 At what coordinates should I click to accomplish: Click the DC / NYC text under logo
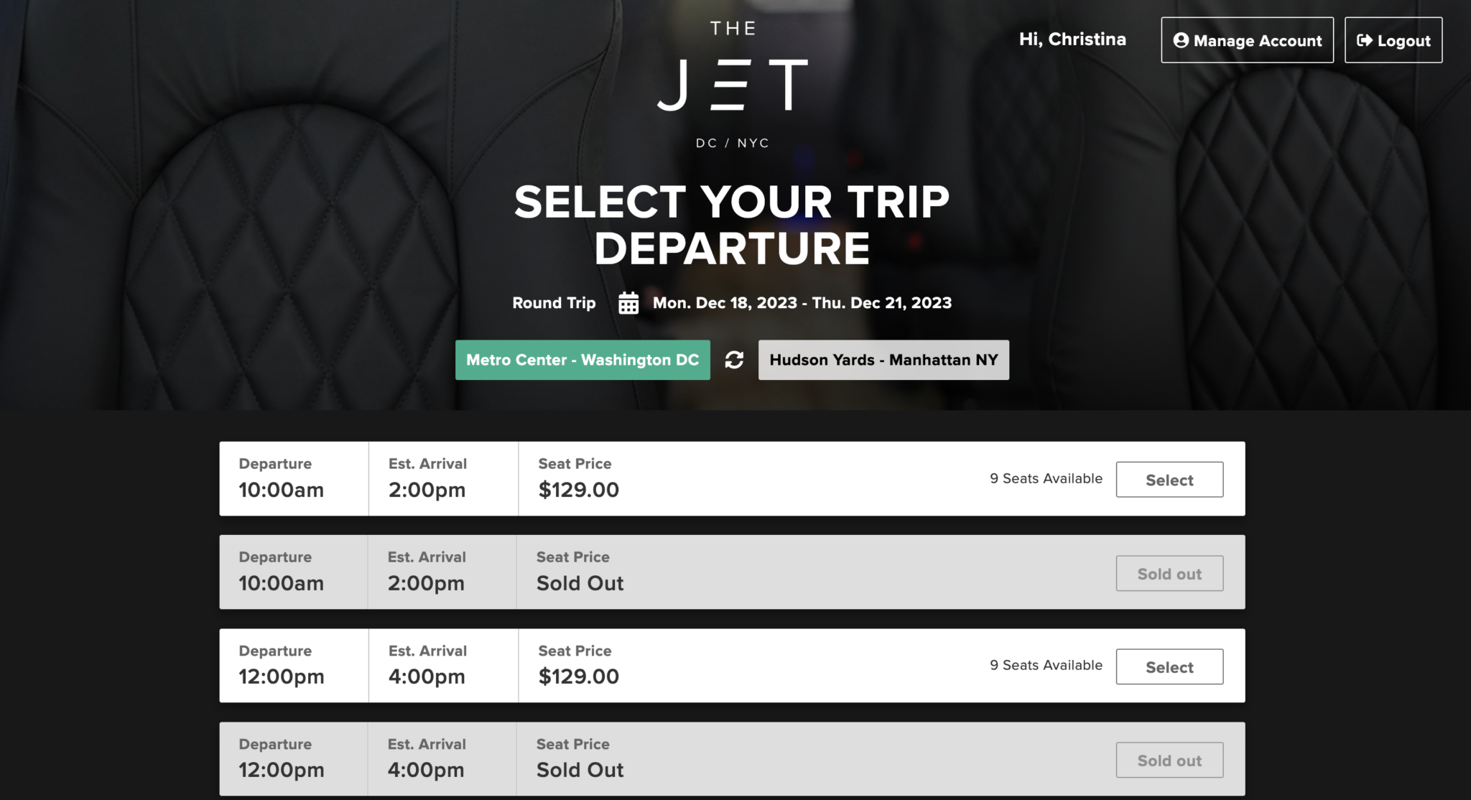[x=731, y=142]
